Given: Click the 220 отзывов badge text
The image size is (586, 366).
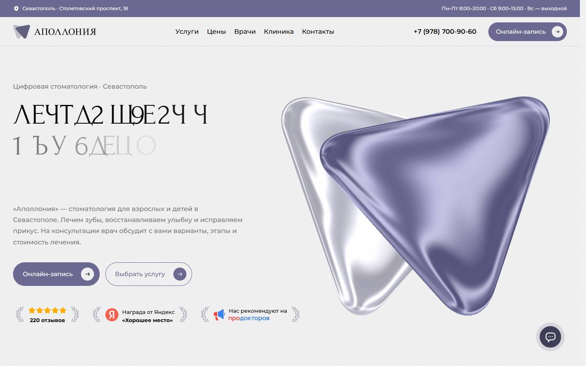Looking at the screenshot, I should [47, 320].
